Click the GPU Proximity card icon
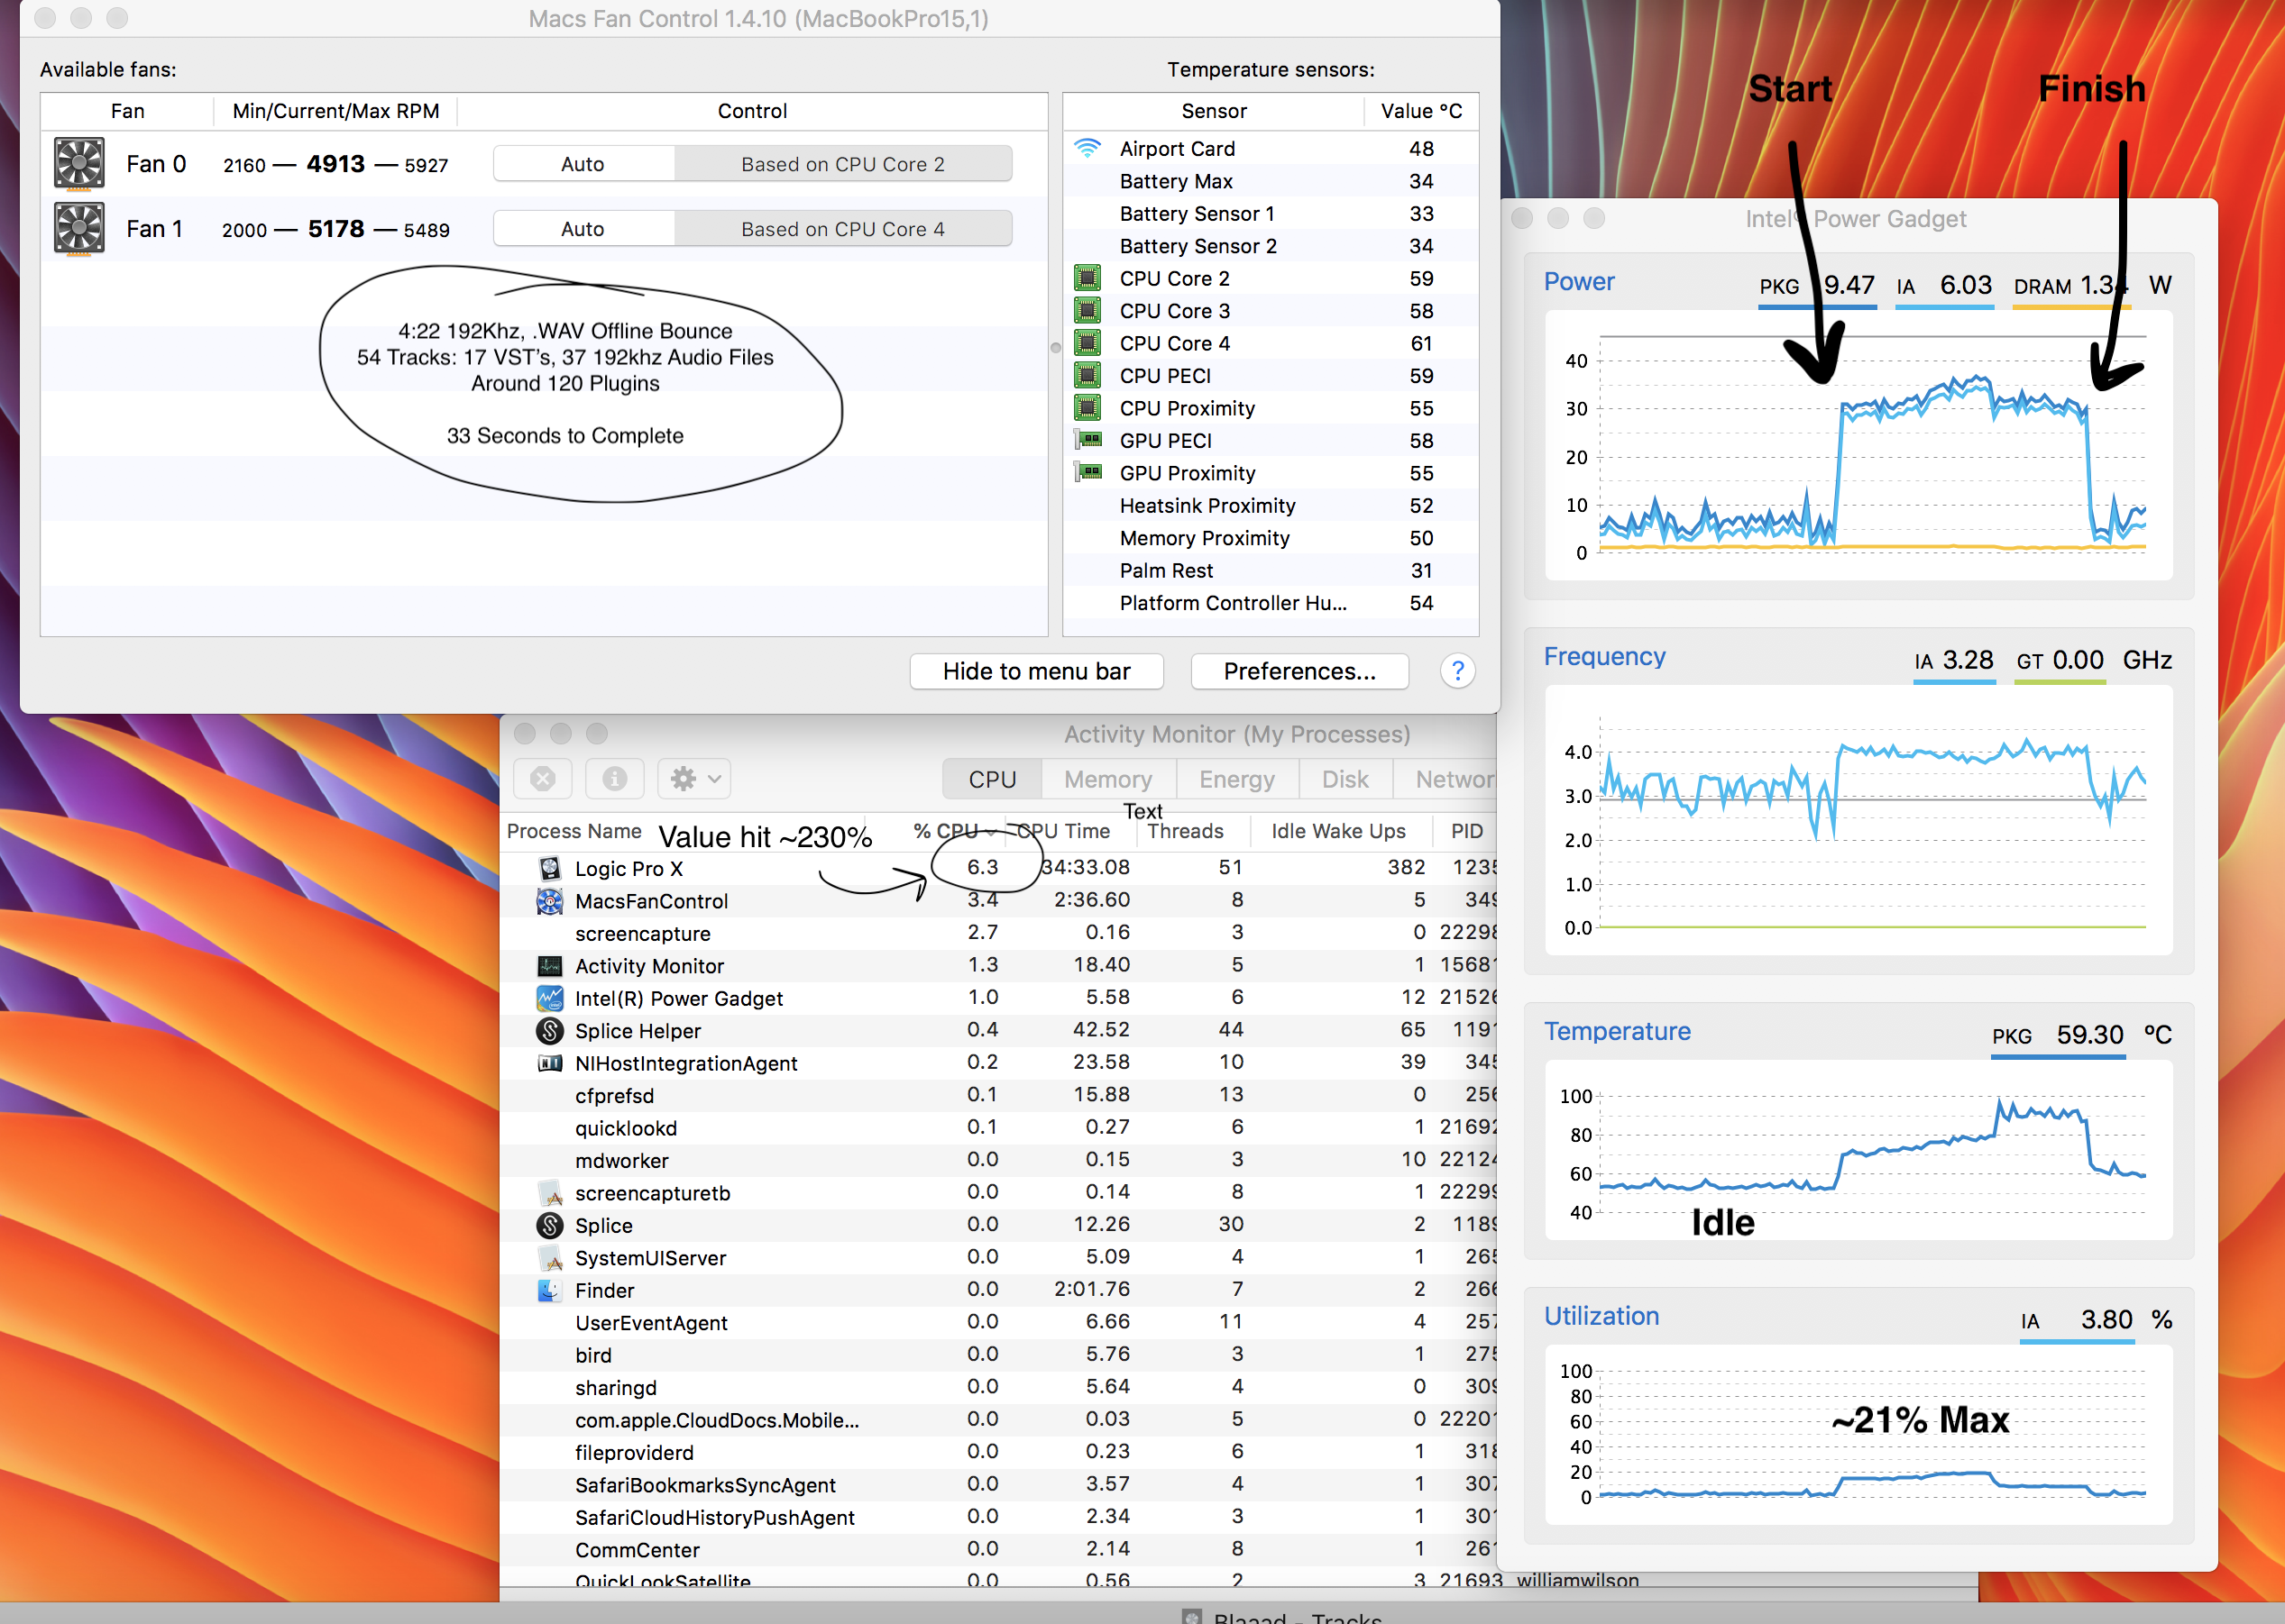Screen dimensions: 2285x1624 coord(1087,473)
